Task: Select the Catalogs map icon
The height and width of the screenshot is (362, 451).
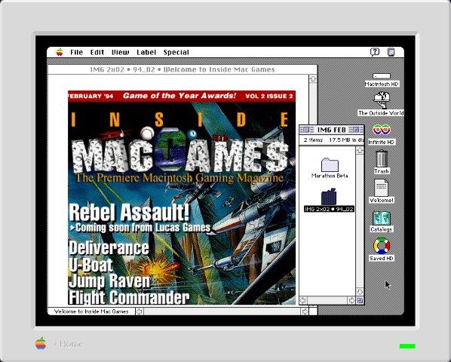Action: [382, 218]
